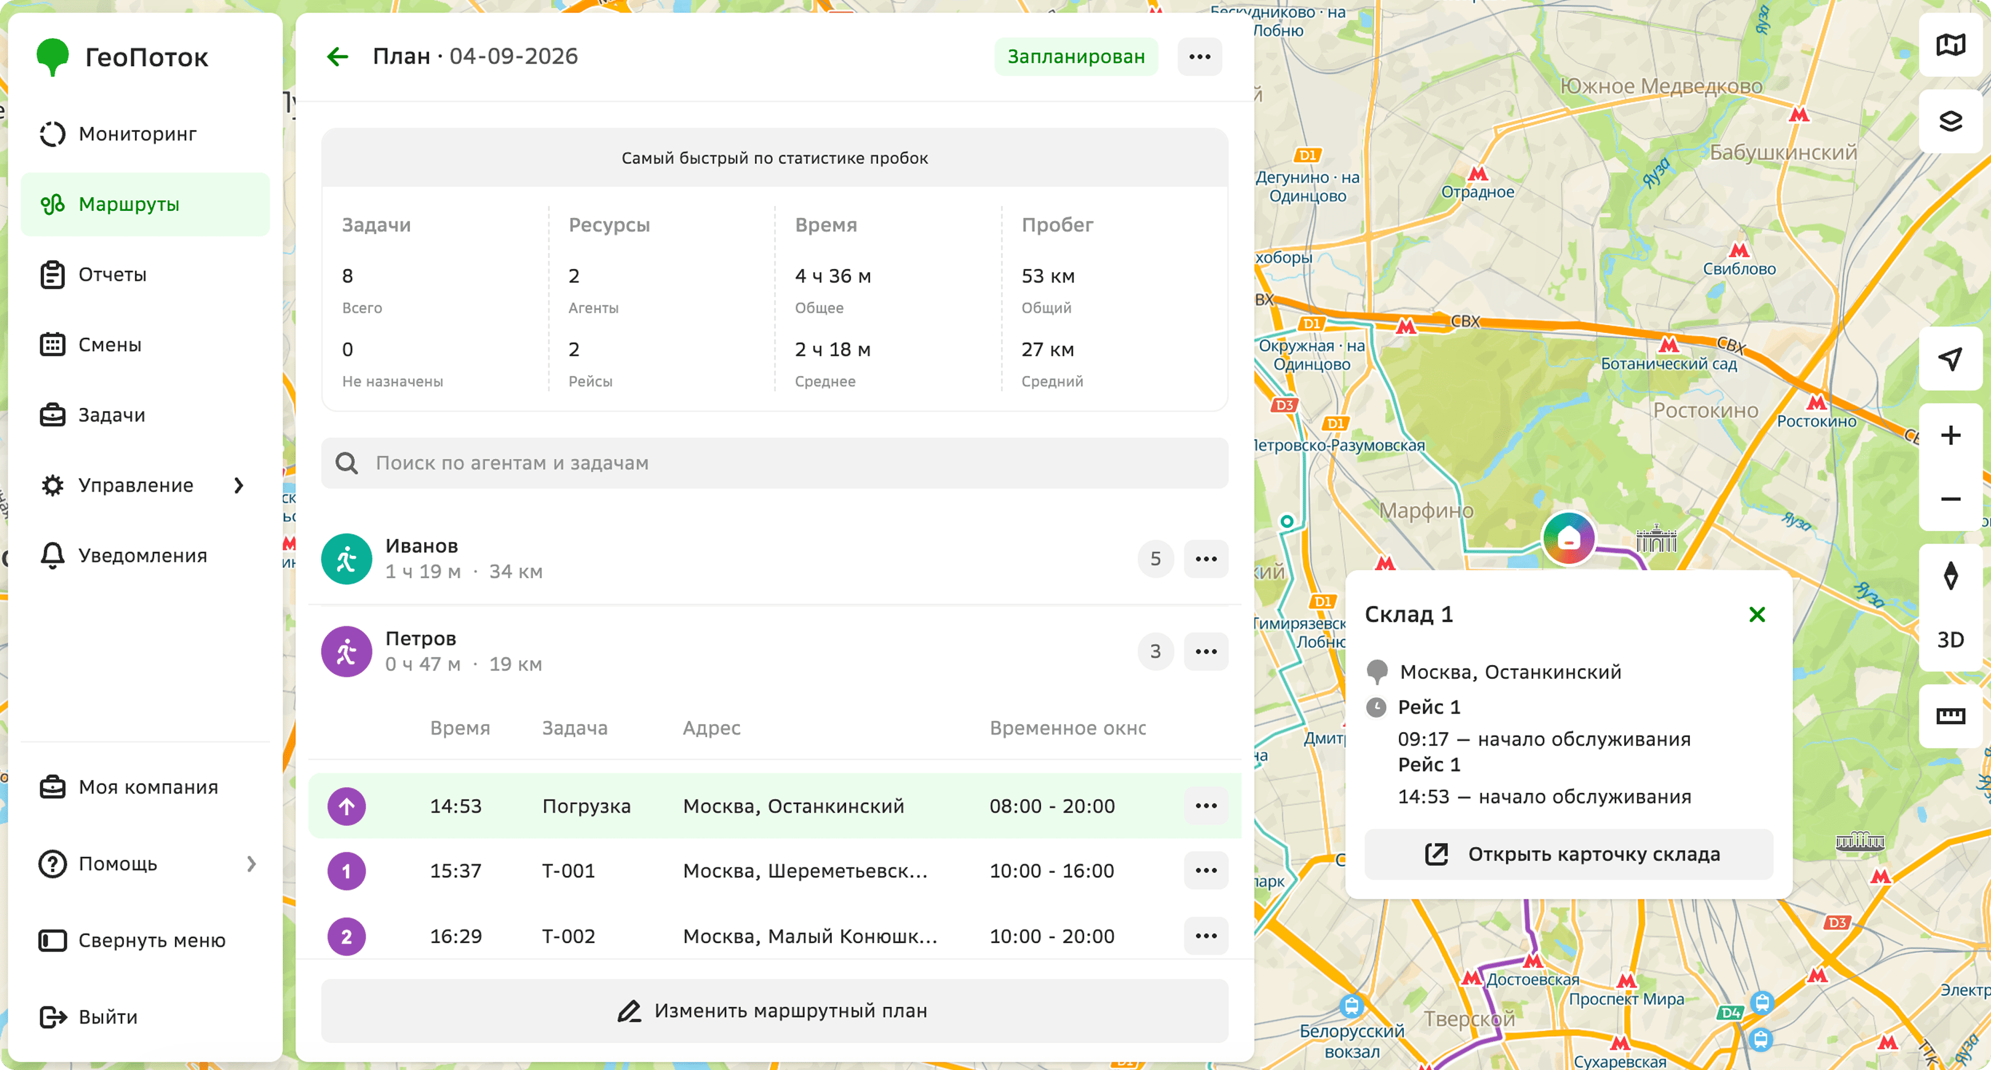Click Петров purple agent avatar

pos(346,651)
